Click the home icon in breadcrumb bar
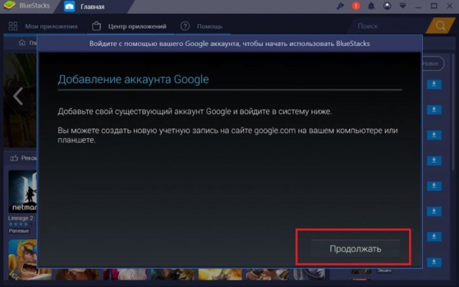The image size is (459, 287). [22, 43]
